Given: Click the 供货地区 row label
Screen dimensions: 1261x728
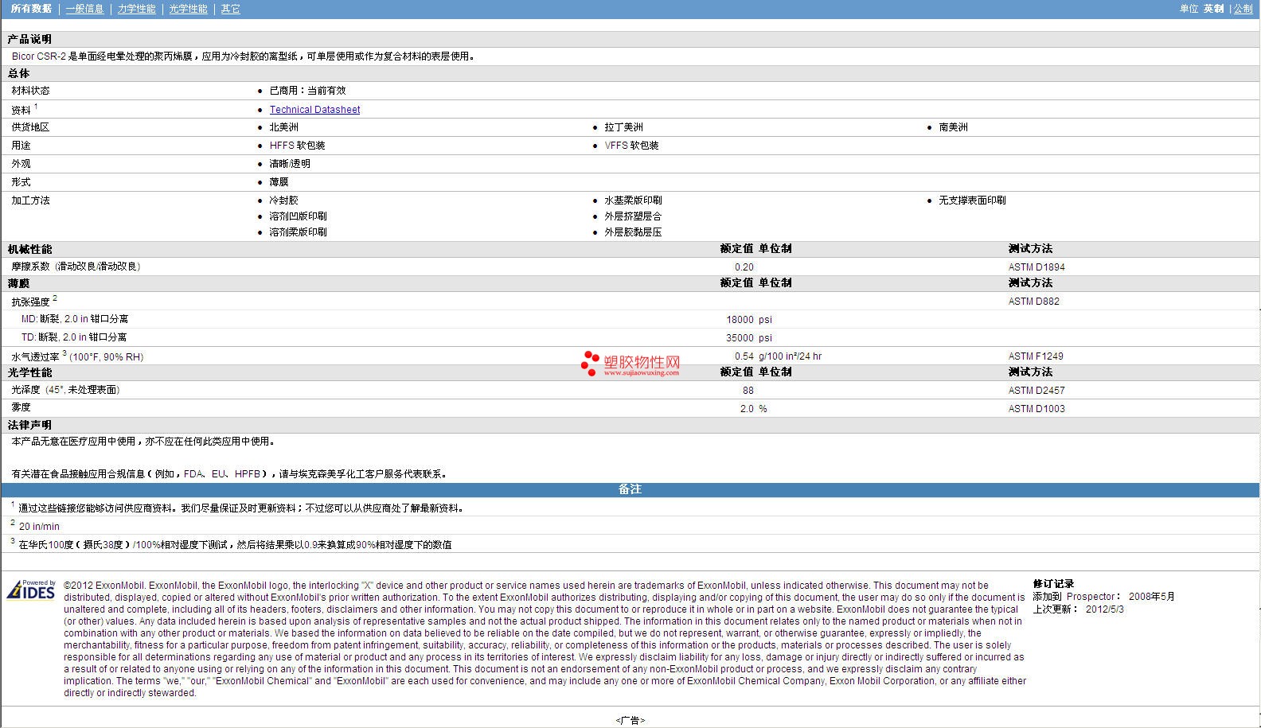Looking at the screenshot, I should (30, 127).
